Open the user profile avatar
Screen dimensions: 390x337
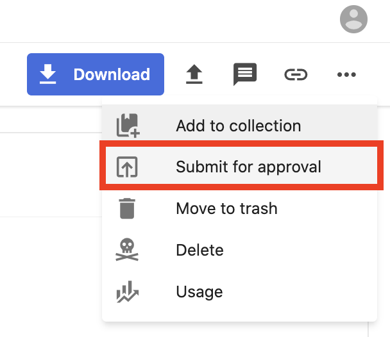tap(353, 19)
